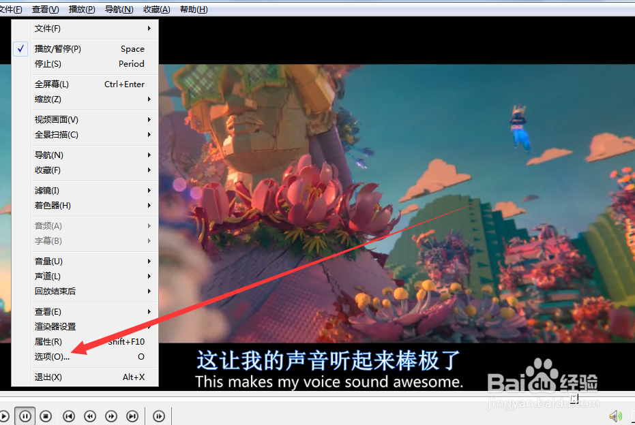
Task: Click the frame-step button
Action: click(x=159, y=416)
